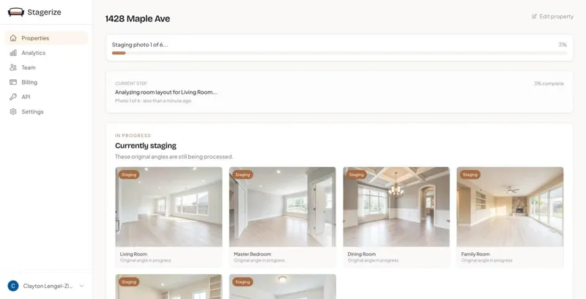Screen dimensions: 586x299
Task: Open the API menu item
Action: coord(46,97)
